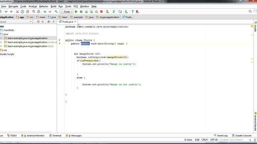Open the Window menu
This screenshot has height=144, width=257.
click(x=84, y=6)
